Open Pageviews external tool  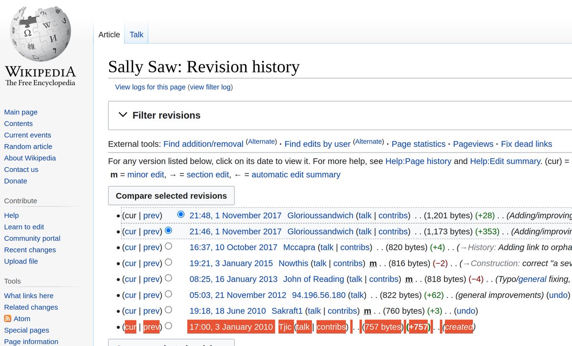473,144
